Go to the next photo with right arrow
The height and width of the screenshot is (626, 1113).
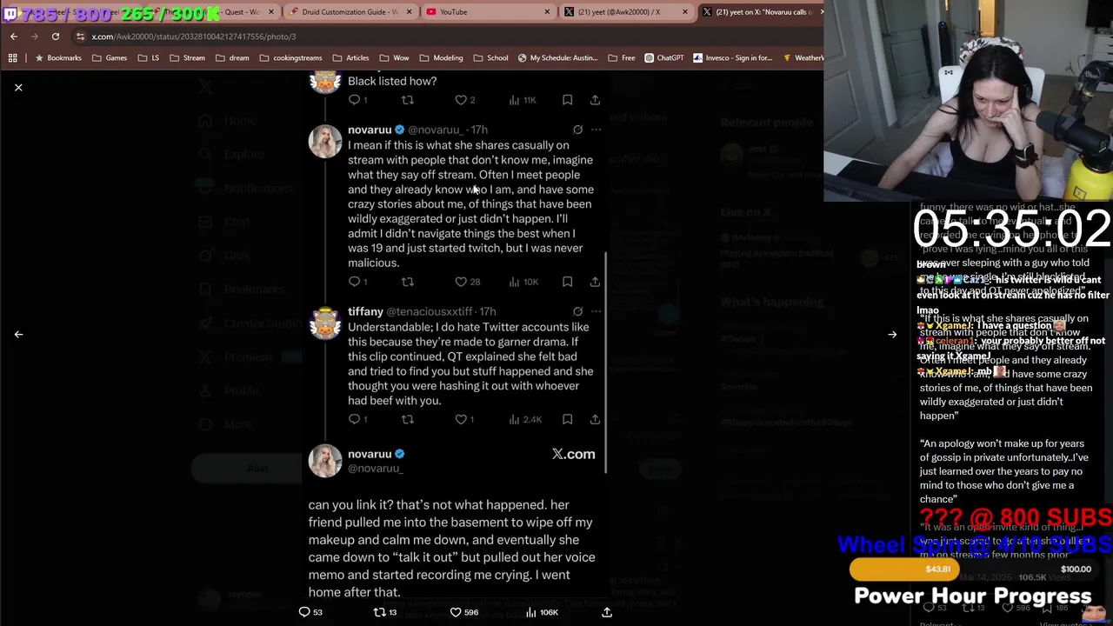(892, 334)
